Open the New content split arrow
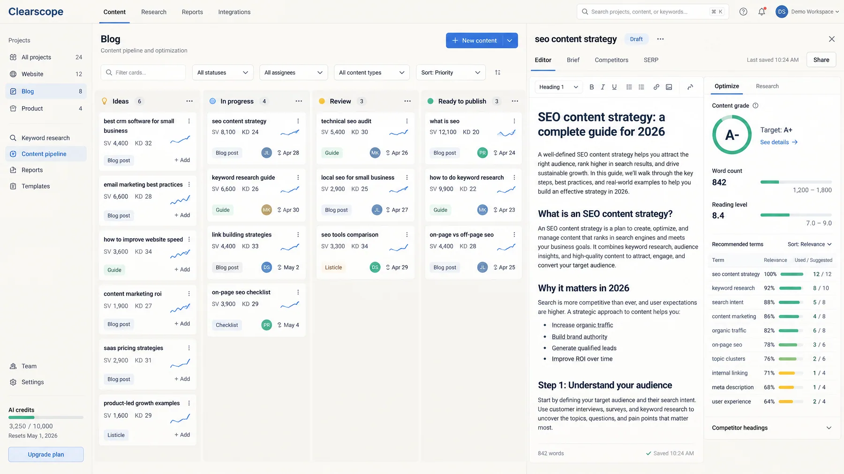 [x=510, y=41]
